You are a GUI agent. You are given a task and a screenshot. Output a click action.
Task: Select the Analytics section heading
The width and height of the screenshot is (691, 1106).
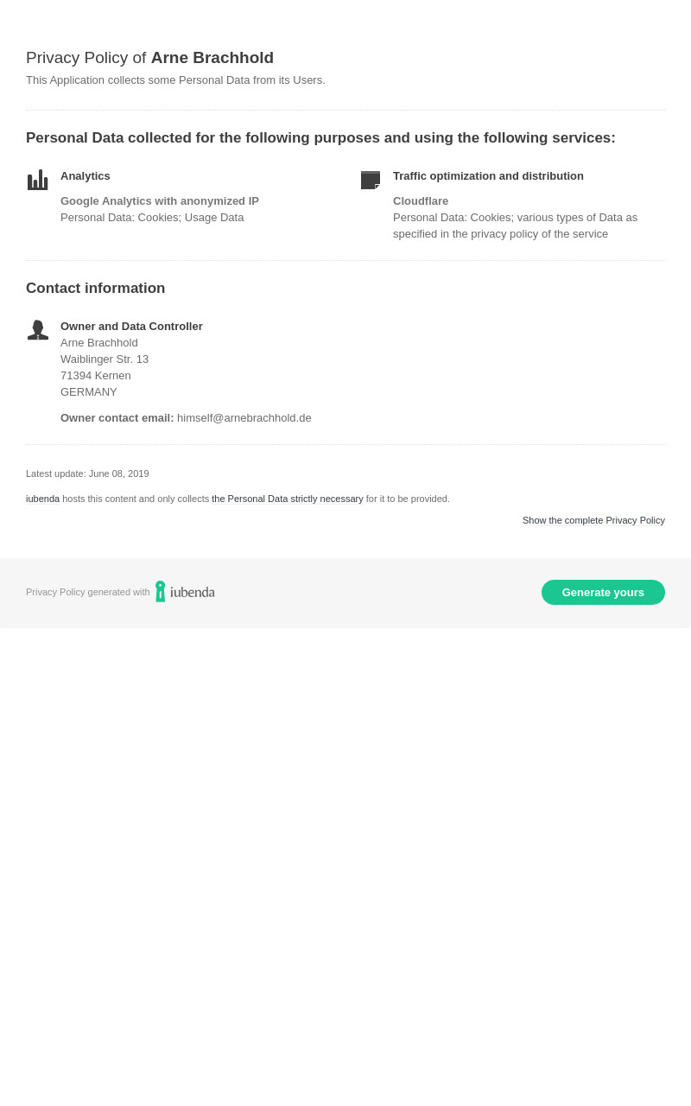(86, 176)
